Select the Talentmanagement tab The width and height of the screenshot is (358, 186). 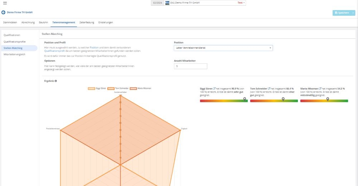(x=64, y=22)
